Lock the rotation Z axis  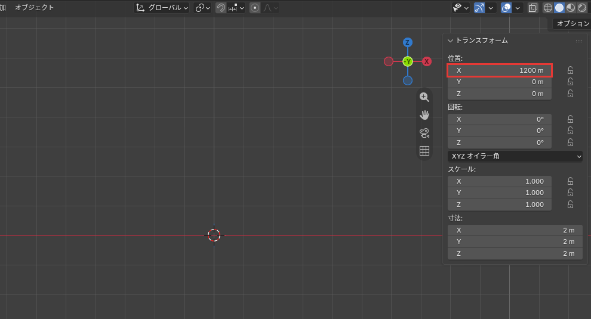pos(570,143)
